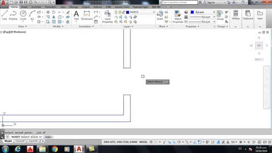Toggle object snap in status bar
Image resolution: width=272 pixels, height=153 pixels.
[x=200, y=142]
